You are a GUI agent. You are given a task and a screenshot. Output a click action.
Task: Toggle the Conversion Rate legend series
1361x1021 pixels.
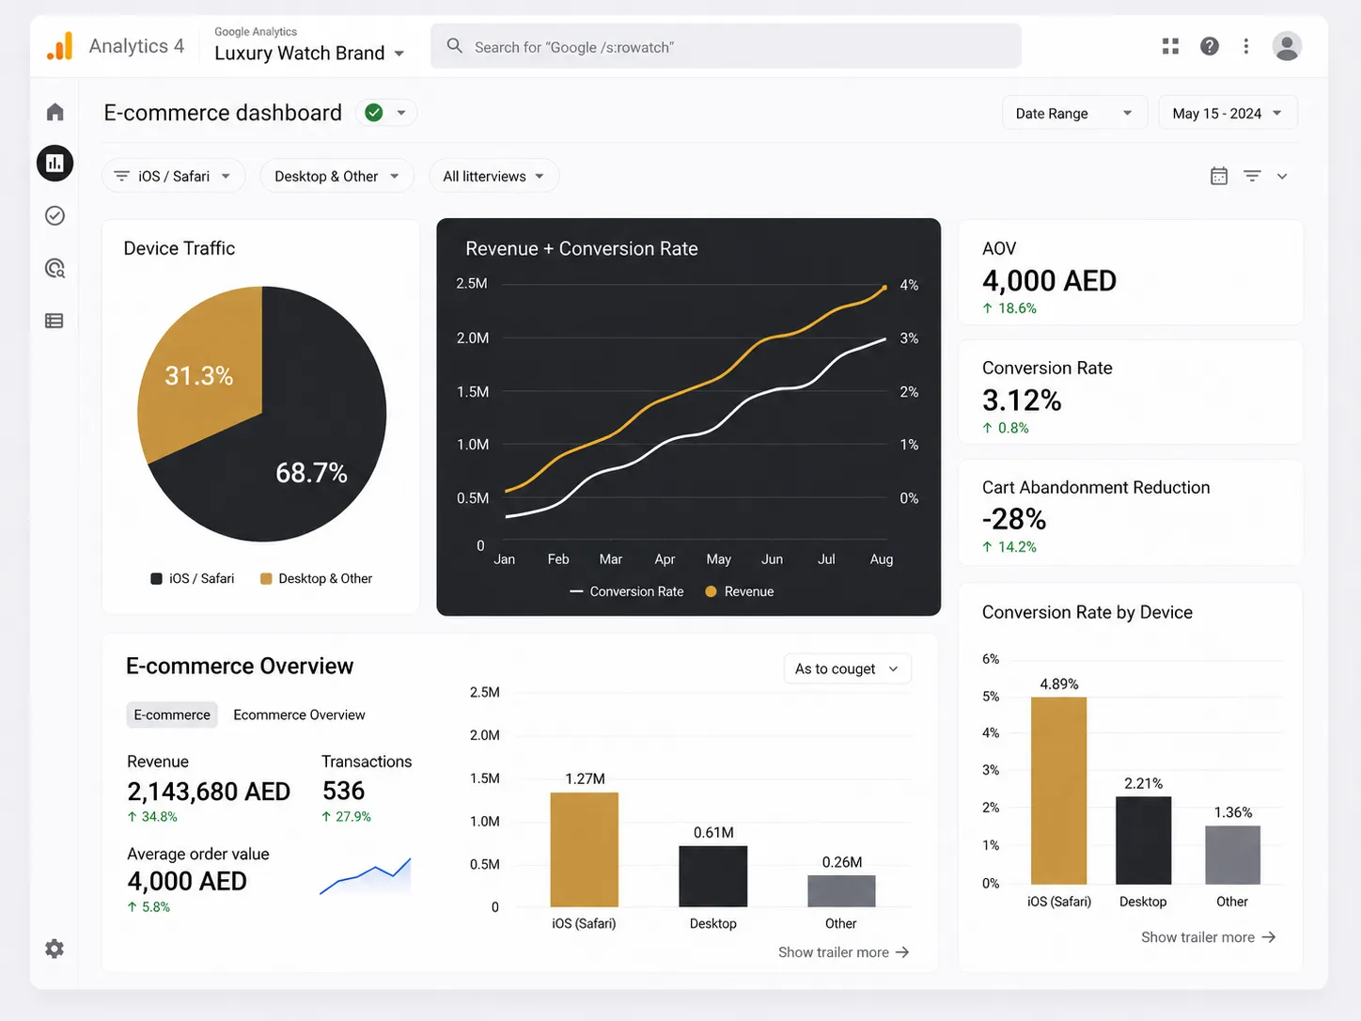point(627,591)
